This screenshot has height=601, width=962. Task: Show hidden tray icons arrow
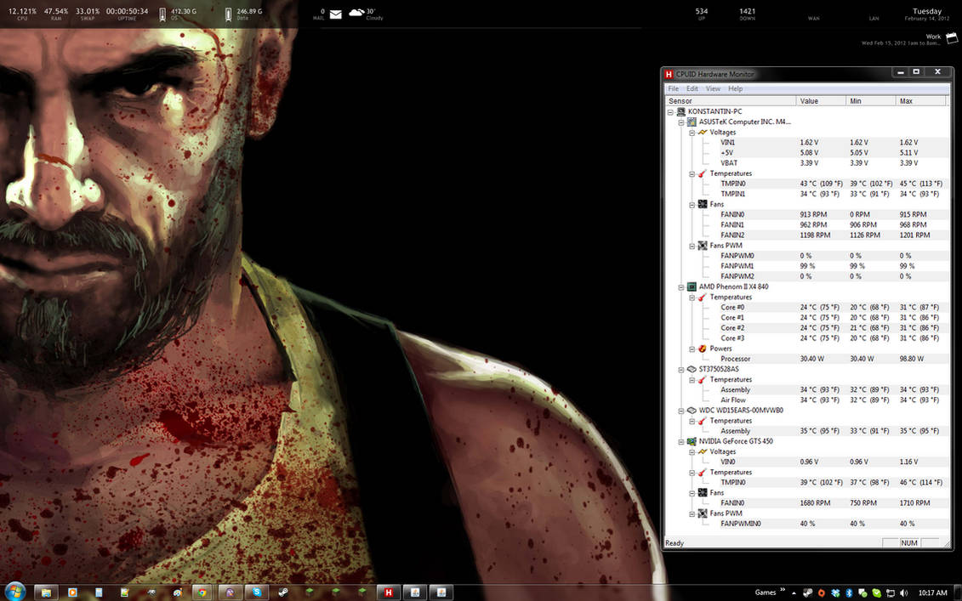point(794,593)
